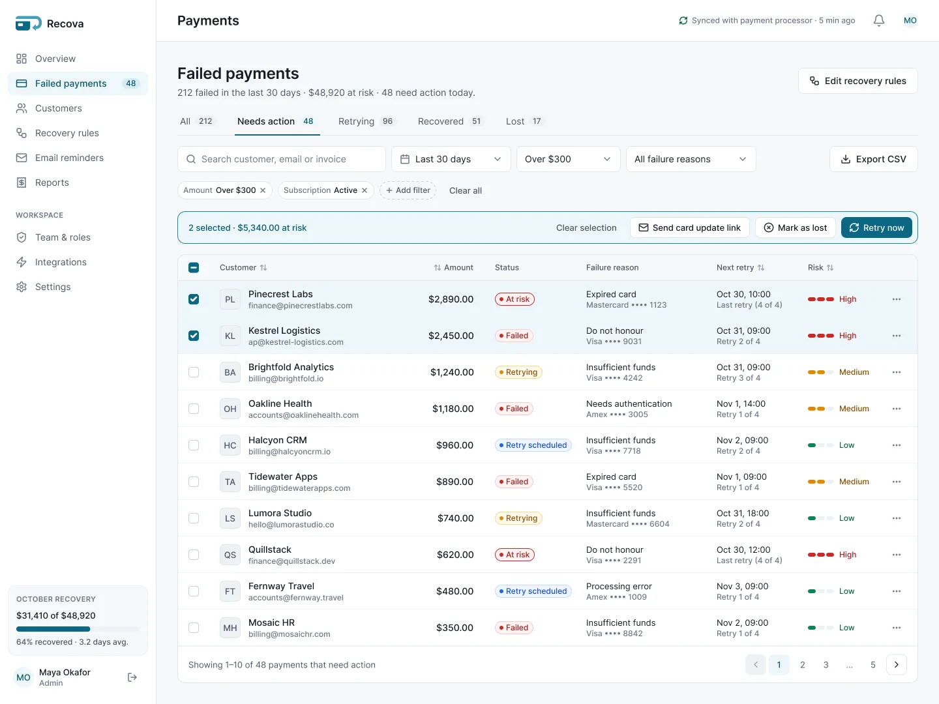Click Add filter chip
The width and height of the screenshot is (939, 704).
pyautogui.click(x=408, y=190)
